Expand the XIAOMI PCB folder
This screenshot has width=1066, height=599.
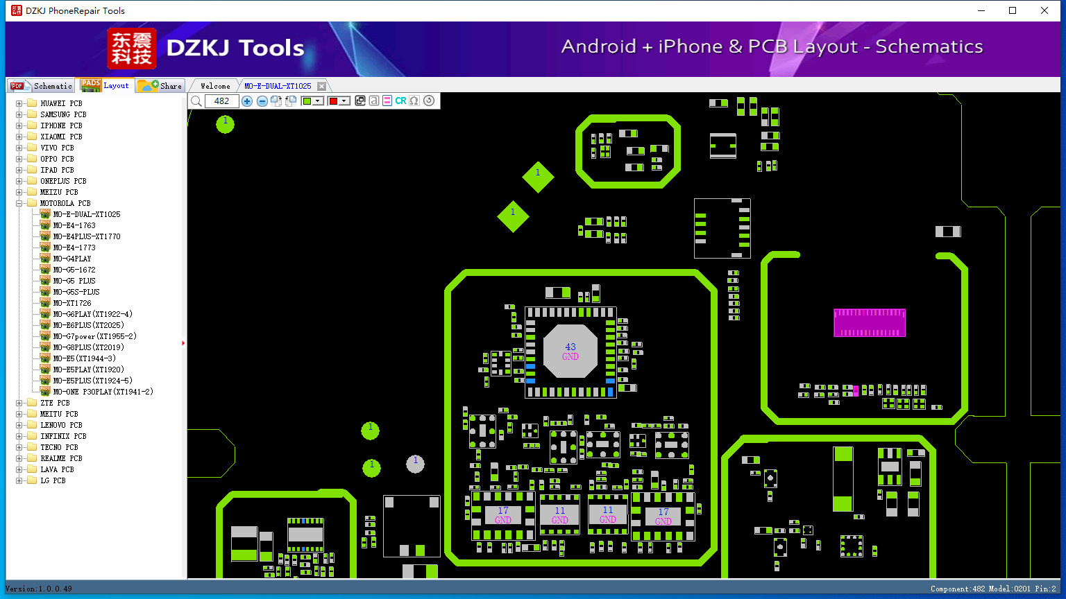[x=19, y=137]
